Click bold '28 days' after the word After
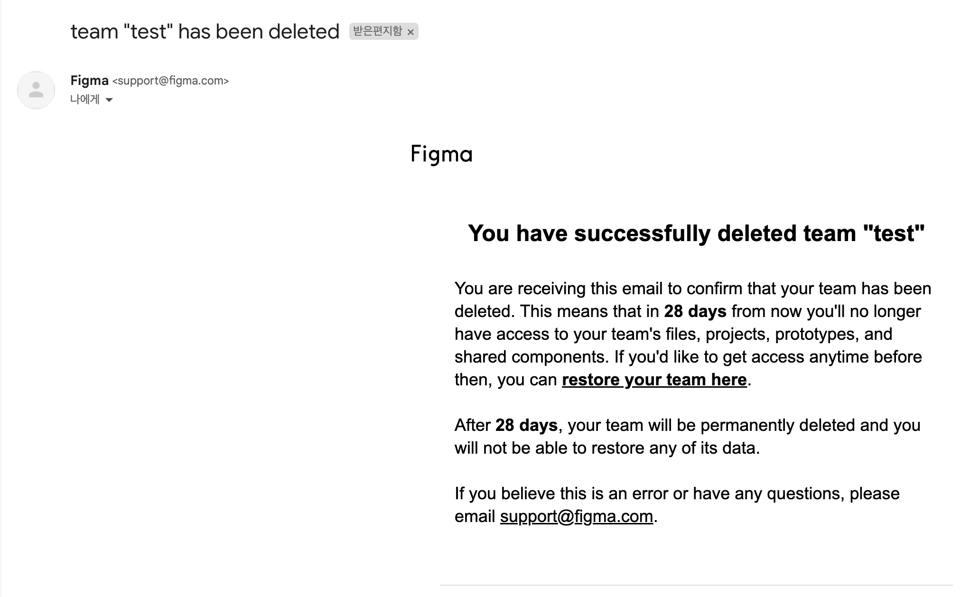 tap(526, 425)
